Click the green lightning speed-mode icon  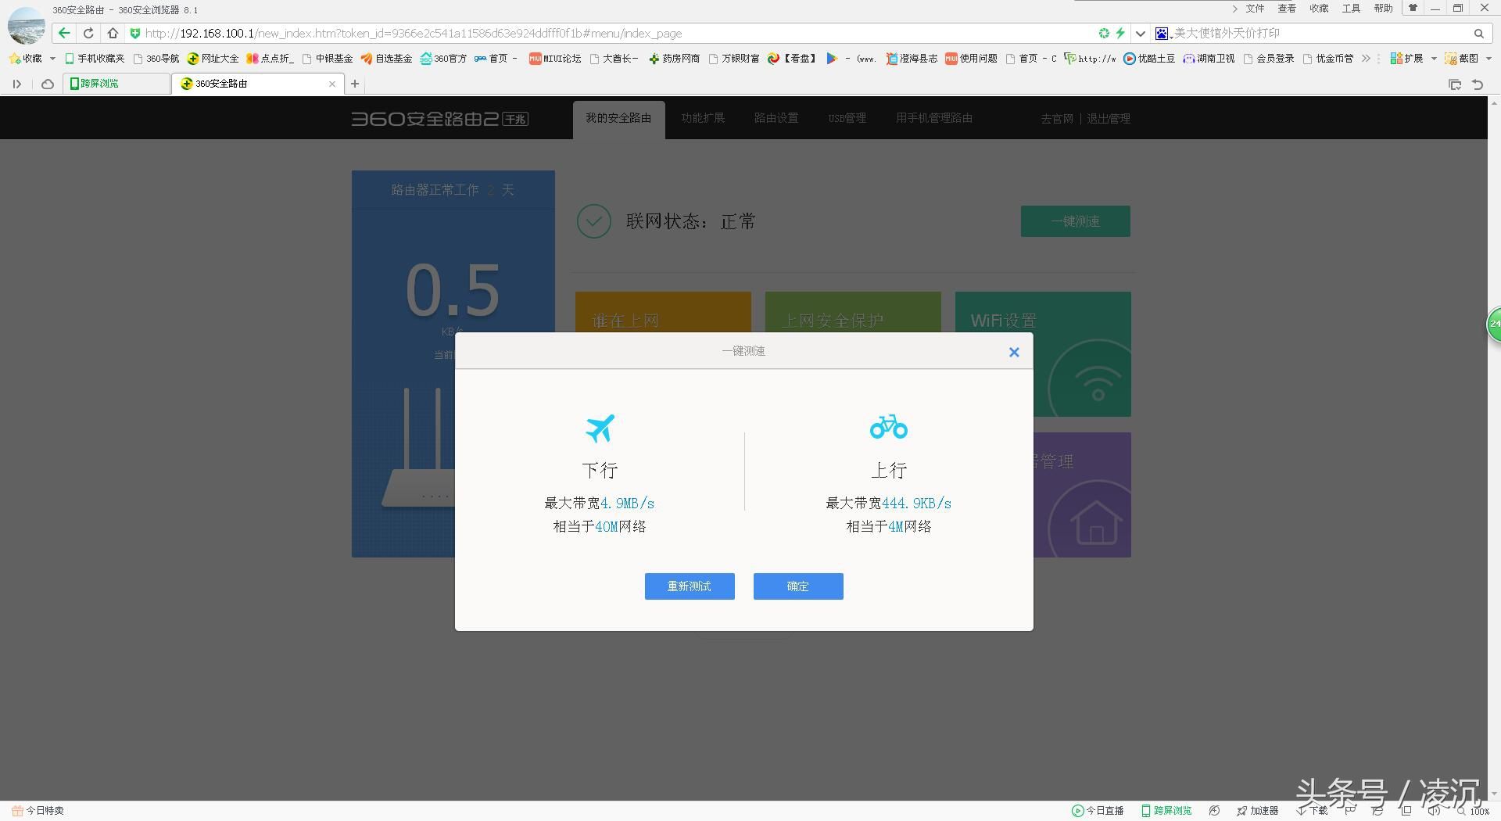(1120, 33)
